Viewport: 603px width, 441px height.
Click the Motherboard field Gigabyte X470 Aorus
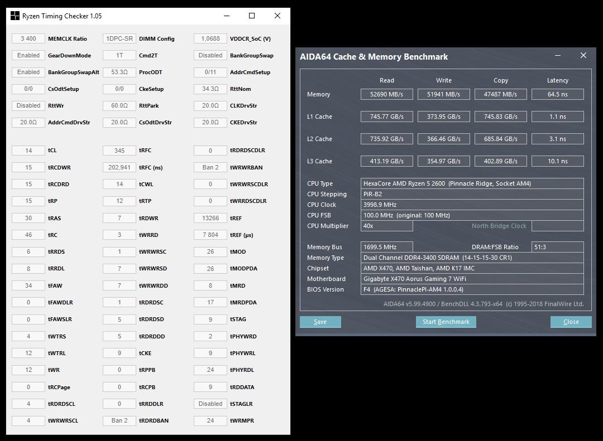472,279
